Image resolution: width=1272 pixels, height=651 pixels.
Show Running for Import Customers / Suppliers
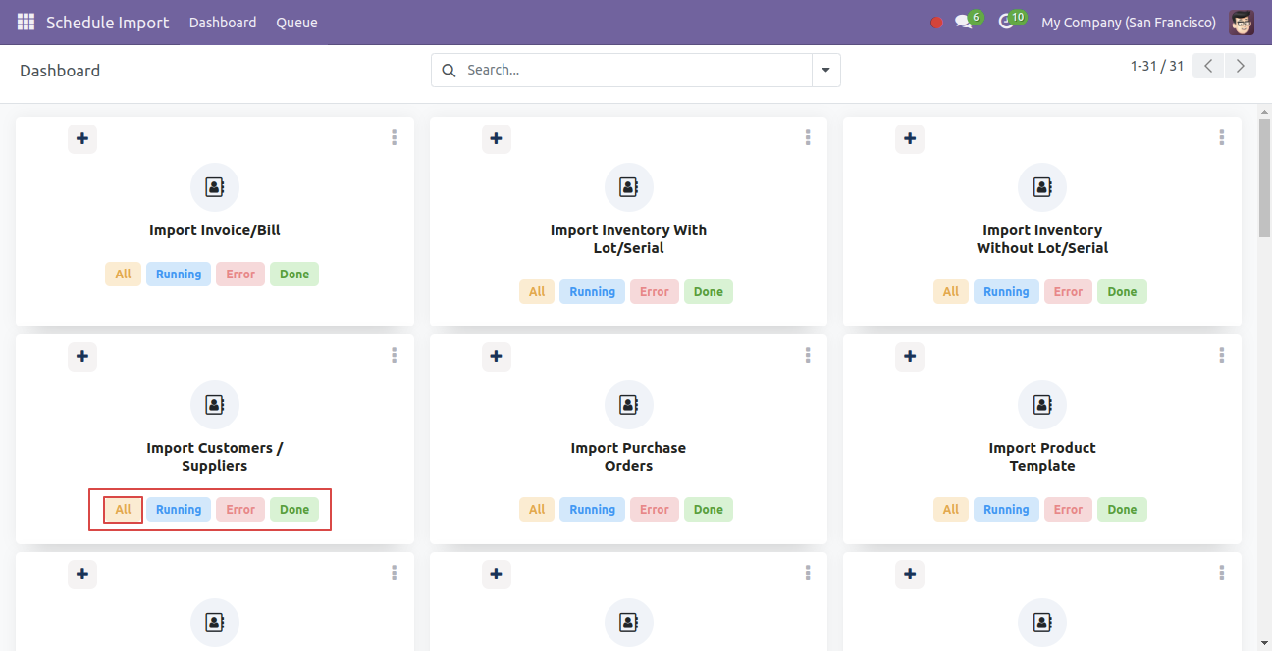(179, 510)
